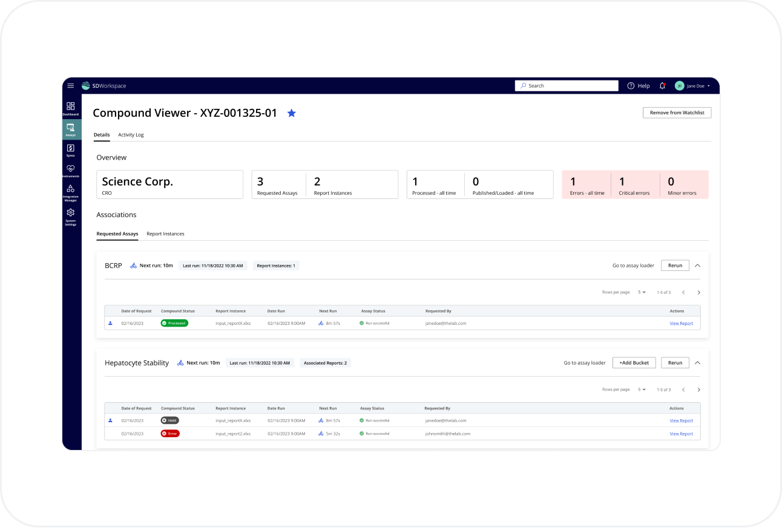Go to Syncs in the sidebar
This screenshot has height=528, width=782.
71,150
